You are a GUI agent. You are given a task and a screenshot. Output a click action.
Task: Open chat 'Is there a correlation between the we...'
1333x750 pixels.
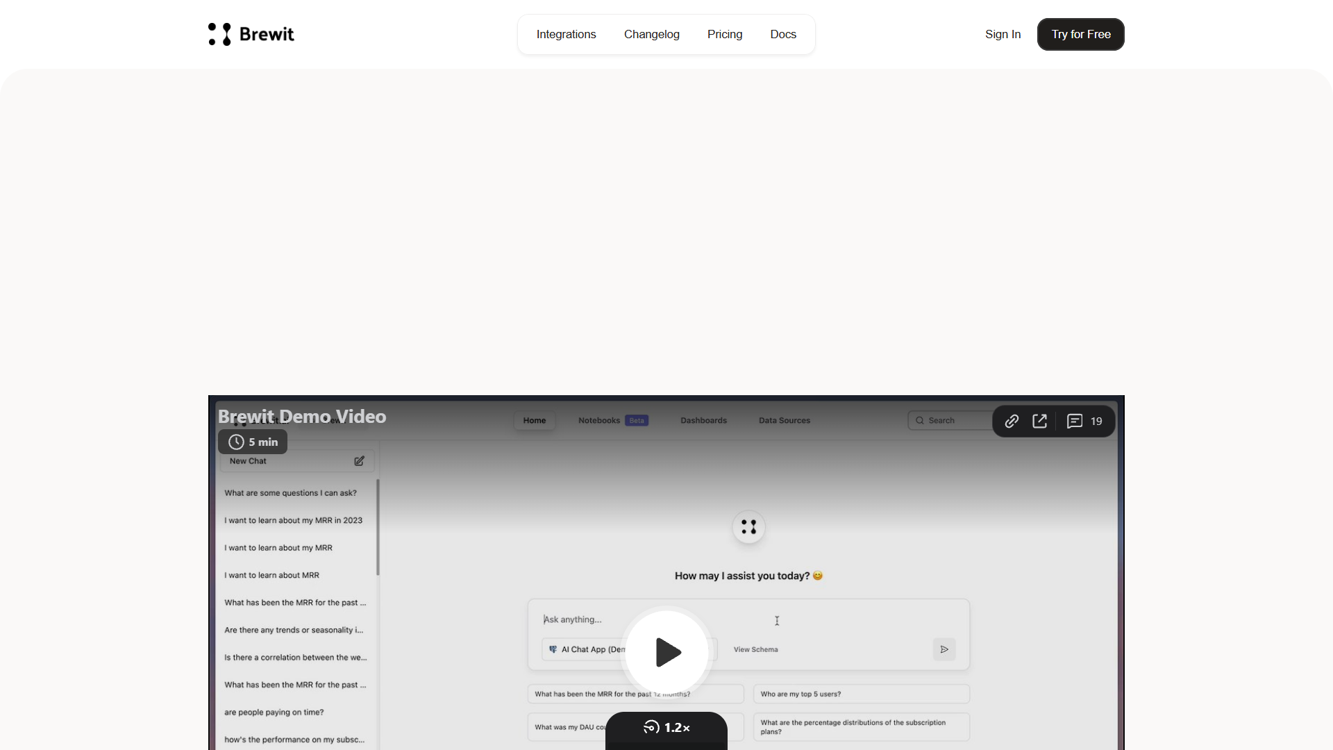coord(295,657)
